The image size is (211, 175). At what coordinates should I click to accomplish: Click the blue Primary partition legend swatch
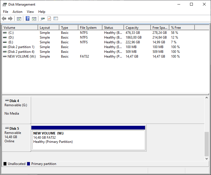coord(28,164)
